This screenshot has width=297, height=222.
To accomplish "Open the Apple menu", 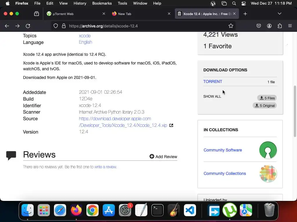I will (x=7, y=3).
